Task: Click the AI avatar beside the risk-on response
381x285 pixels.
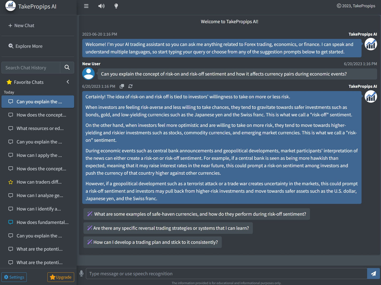Action: pos(371,96)
